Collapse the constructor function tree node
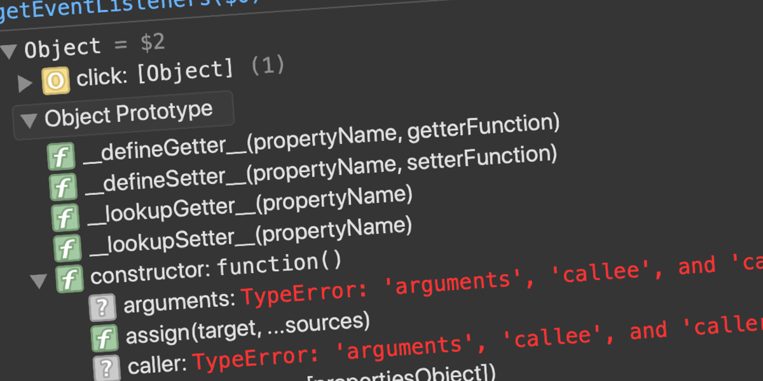 (40, 280)
